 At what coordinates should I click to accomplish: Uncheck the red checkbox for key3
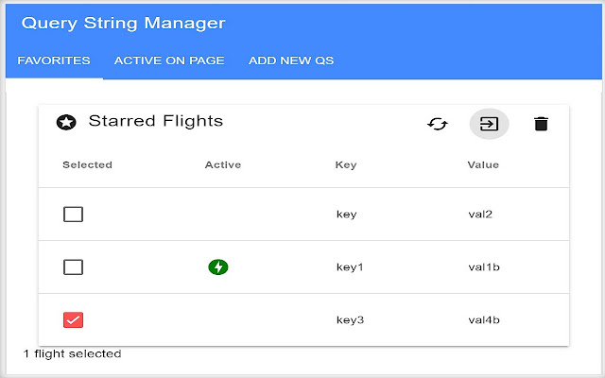(73, 320)
